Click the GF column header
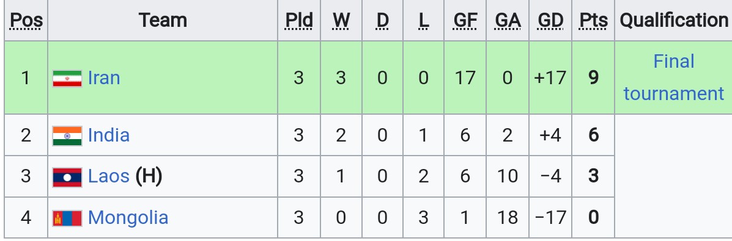The width and height of the screenshot is (732, 241). 465,20
